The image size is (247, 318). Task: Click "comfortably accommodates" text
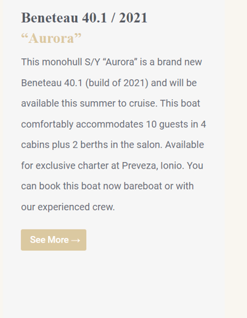82,124
